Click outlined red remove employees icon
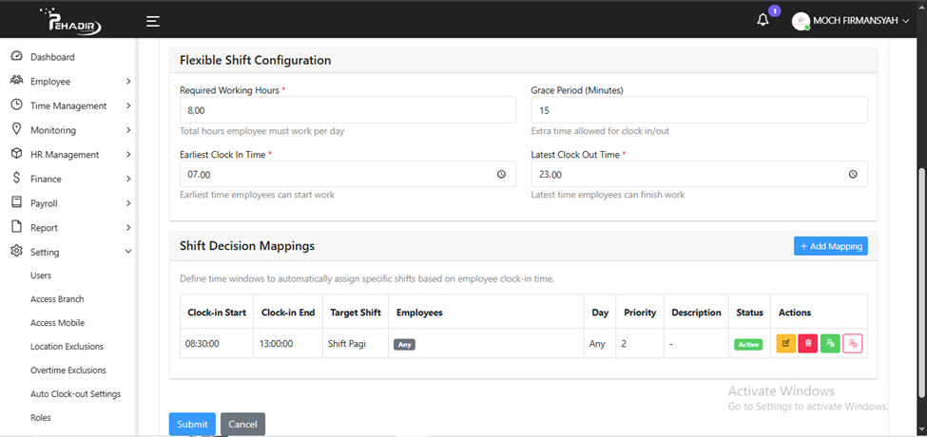 tap(853, 343)
